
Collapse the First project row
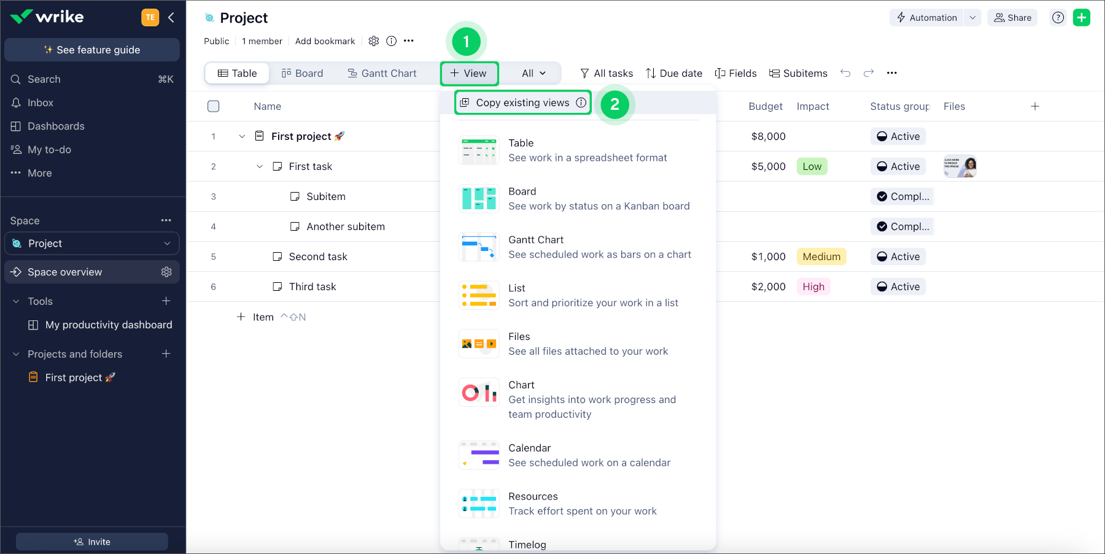point(242,136)
